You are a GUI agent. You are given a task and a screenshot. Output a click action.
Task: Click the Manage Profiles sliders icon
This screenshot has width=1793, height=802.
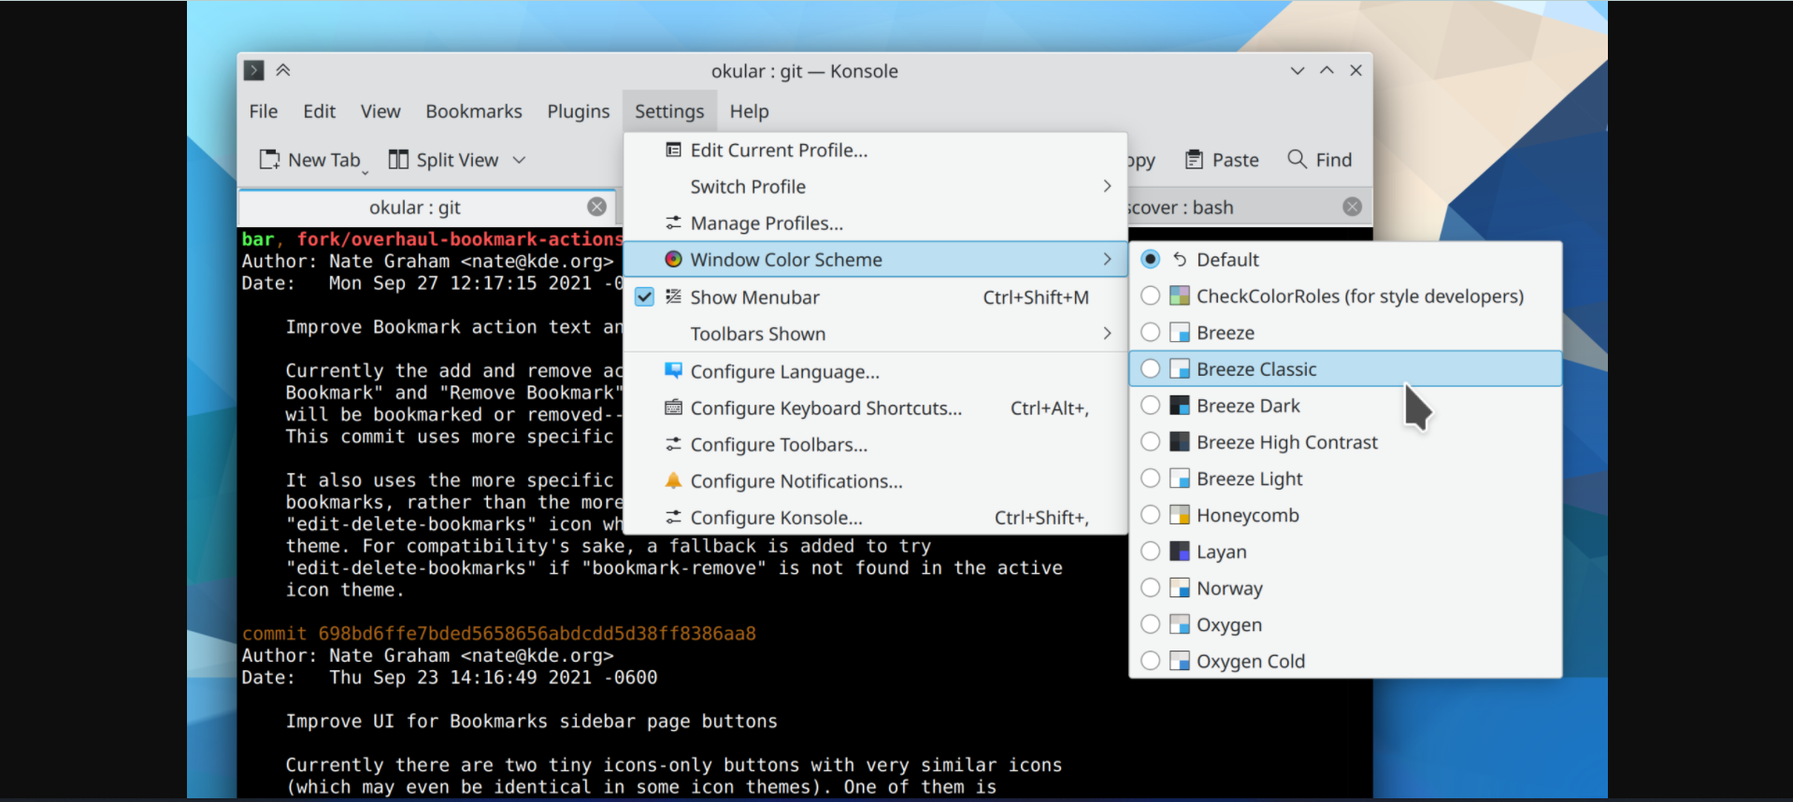click(x=673, y=222)
